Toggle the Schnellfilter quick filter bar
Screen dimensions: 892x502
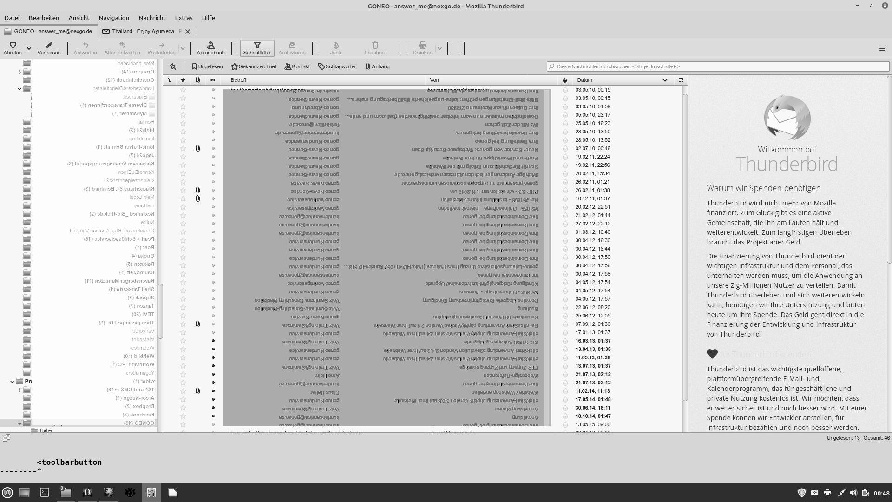(x=257, y=48)
